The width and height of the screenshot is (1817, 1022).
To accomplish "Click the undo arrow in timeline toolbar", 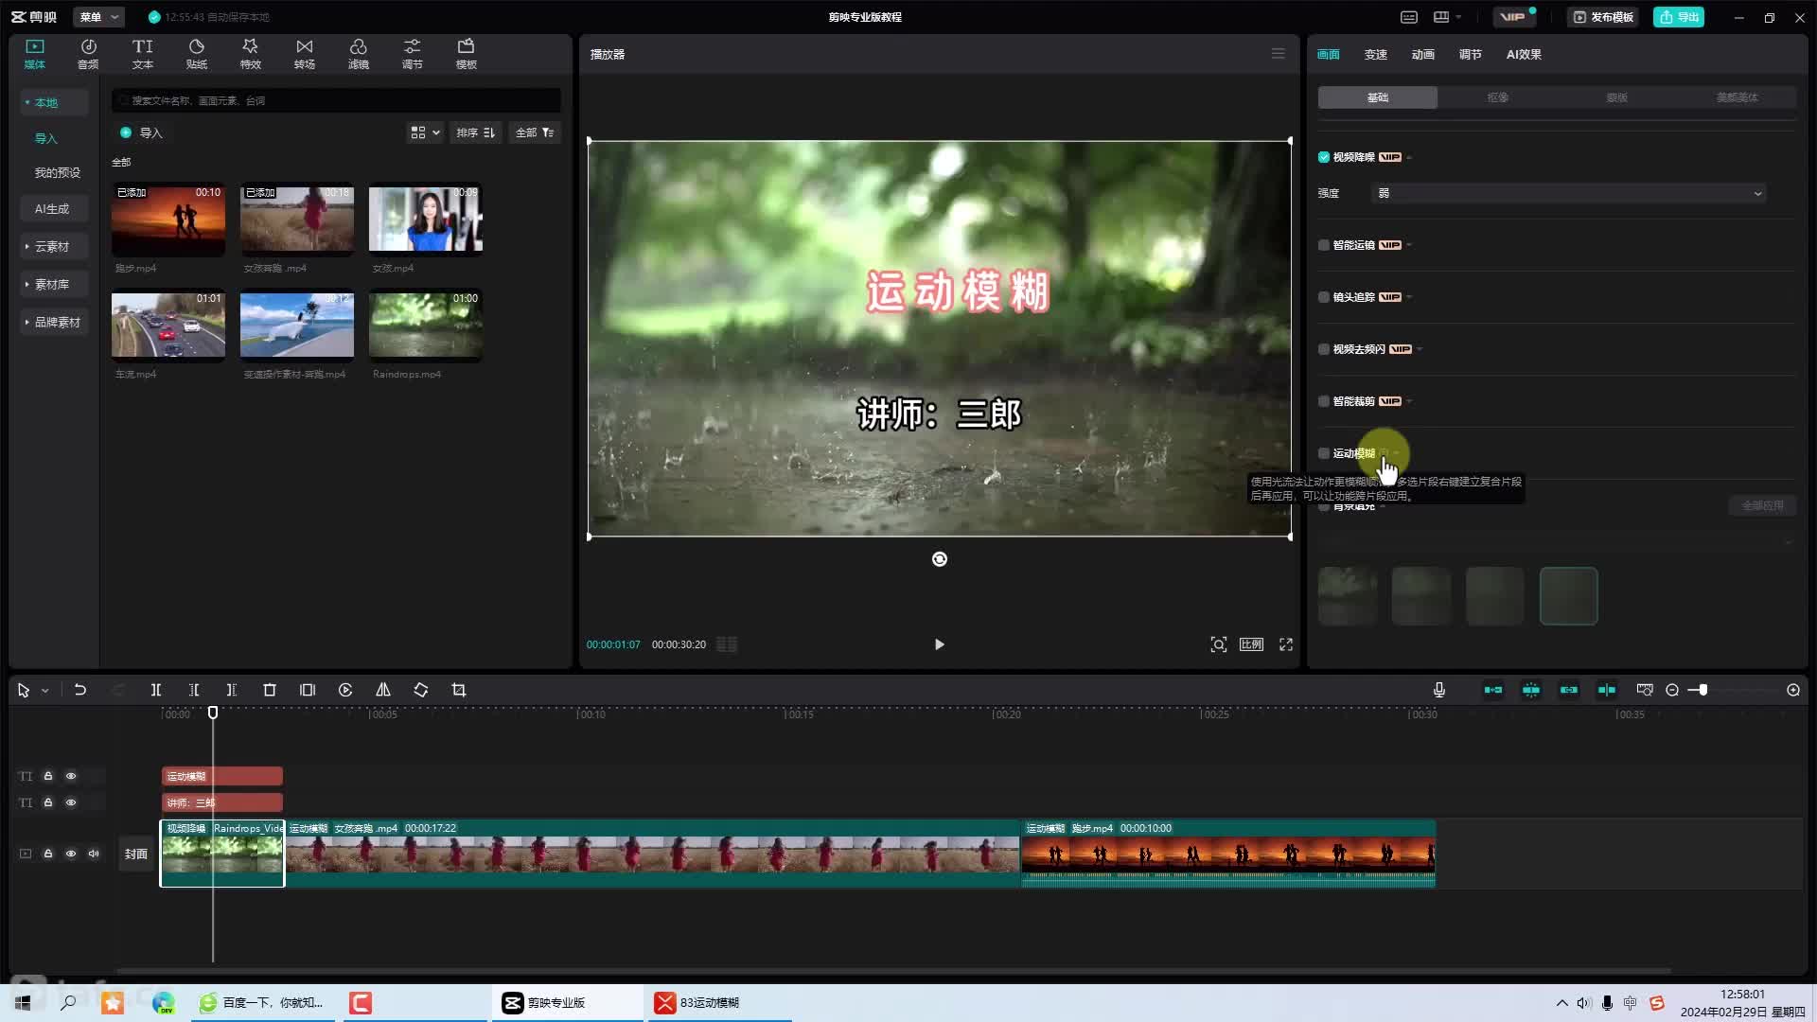I will [80, 691].
